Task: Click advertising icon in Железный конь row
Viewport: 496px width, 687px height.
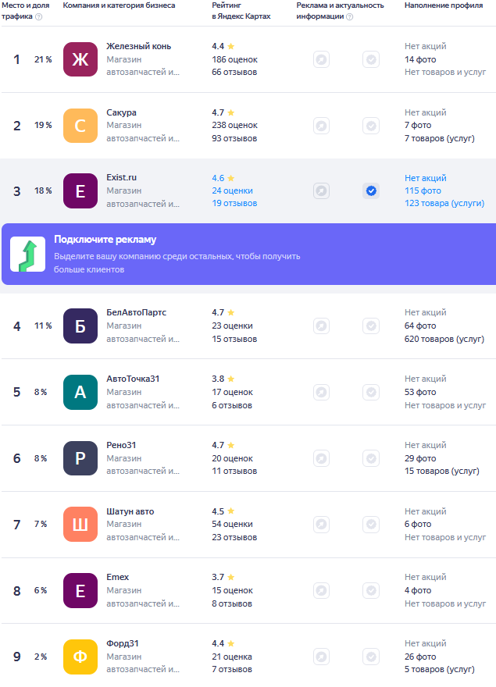Action: (321, 59)
